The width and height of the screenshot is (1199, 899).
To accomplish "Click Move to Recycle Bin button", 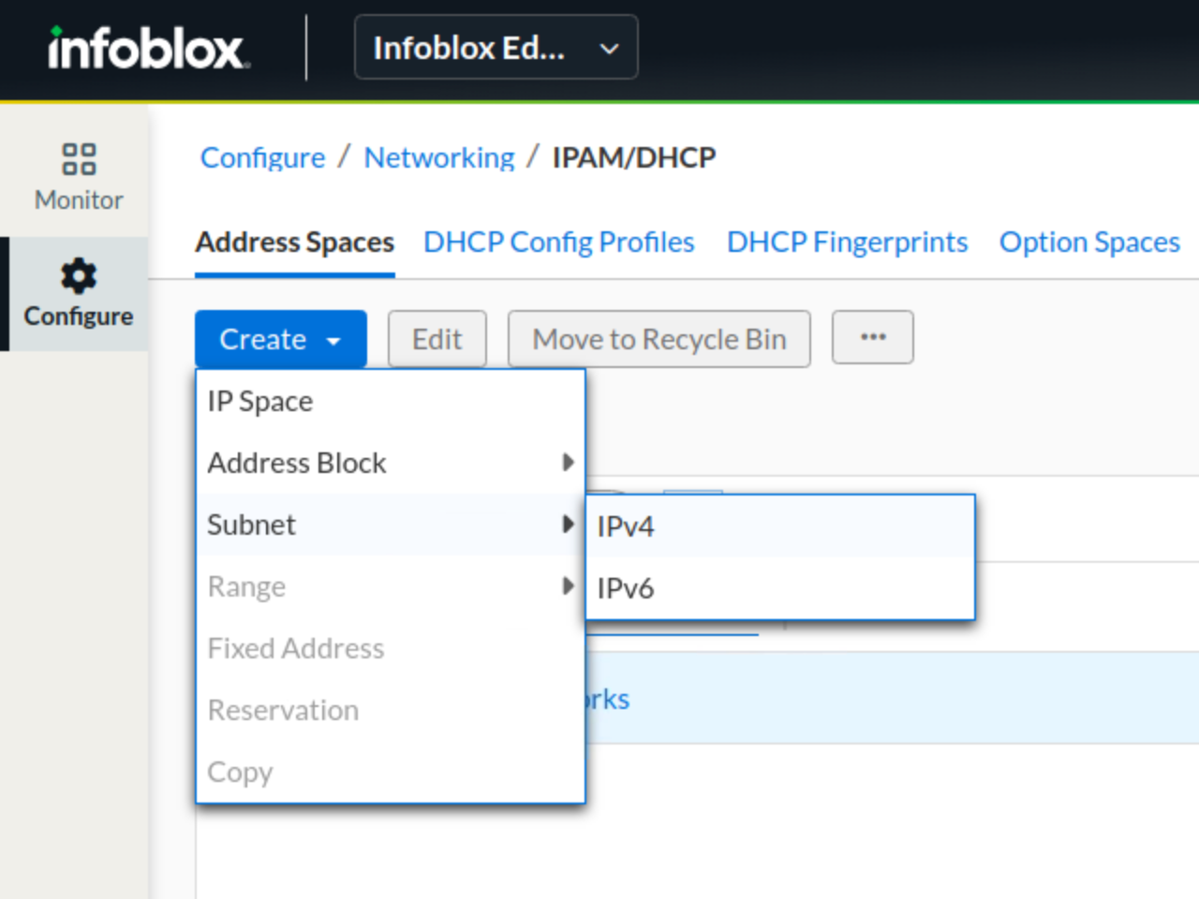I will (x=659, y=339).
